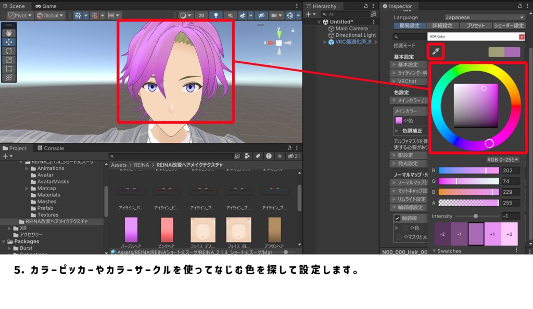Open シェーダー設定 in the Inspector
Image resolution: width=533 pixels, height=309 pixels.
(509, 26)
